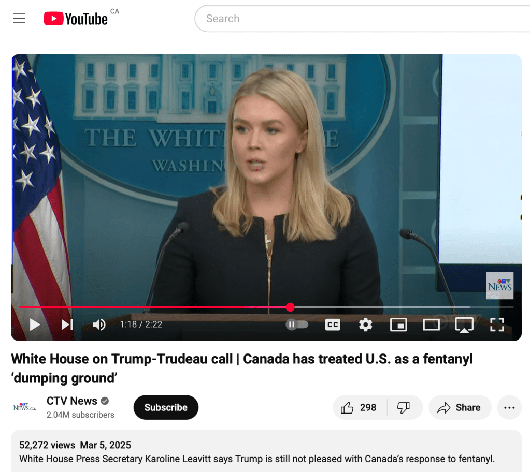Subscribe to CTV News
Screen dimensions: 530x472
point(166,407)
